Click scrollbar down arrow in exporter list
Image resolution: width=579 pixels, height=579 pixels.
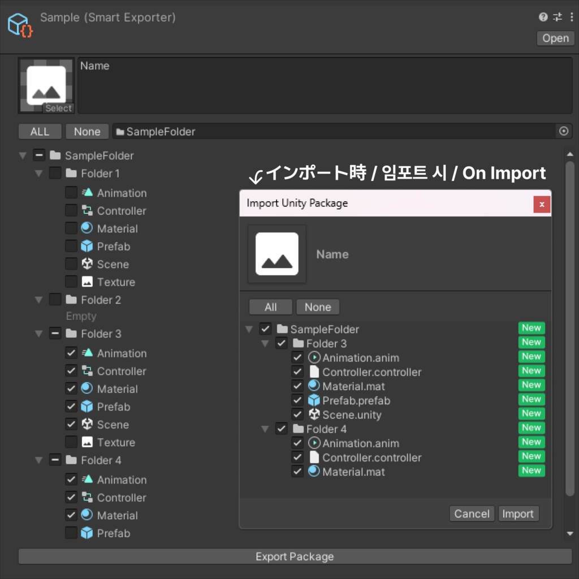(570, 533)
